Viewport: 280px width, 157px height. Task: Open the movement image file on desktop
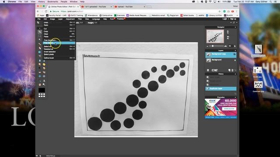click(258, 49)
